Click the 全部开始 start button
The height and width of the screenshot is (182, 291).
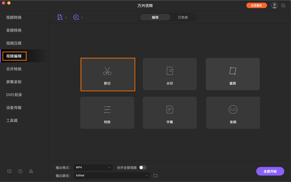click(270, 171)
